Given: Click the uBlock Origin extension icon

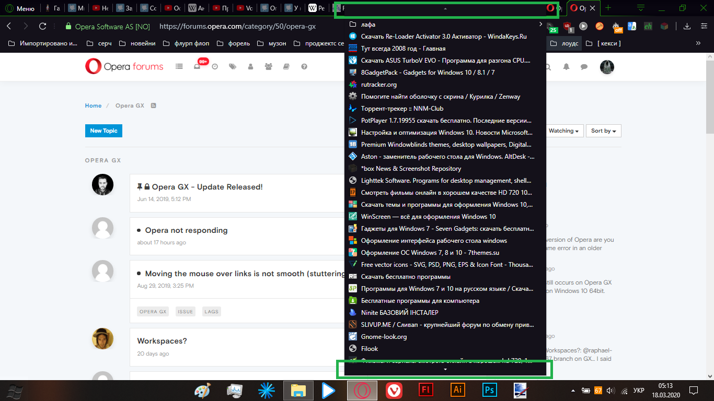Looking at the screenshot, I should point(568,26).
